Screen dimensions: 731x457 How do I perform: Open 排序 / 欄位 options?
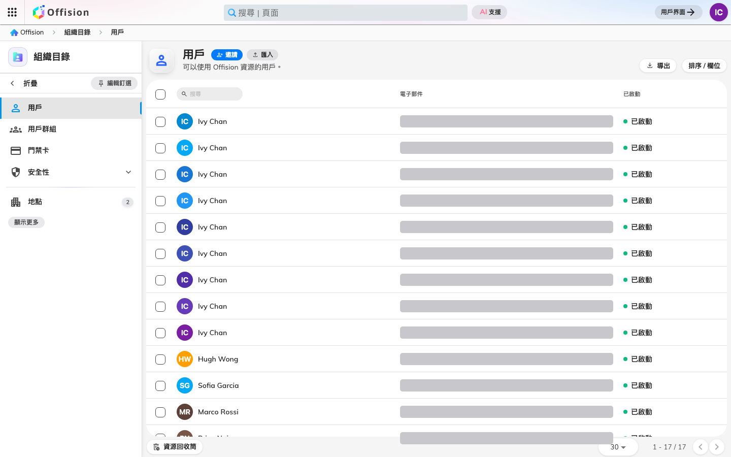click(x=704, y=66)
